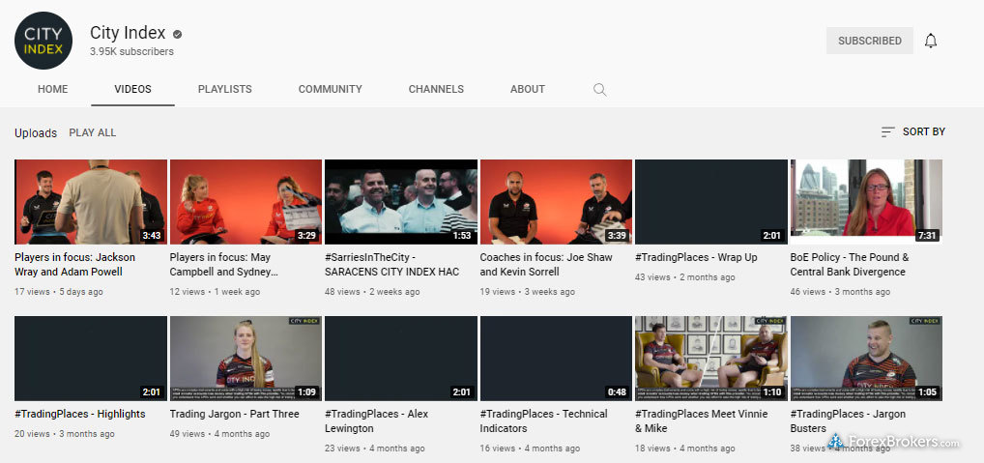Open the Playlists tab

pyautogui.click(x=224, y=89)
